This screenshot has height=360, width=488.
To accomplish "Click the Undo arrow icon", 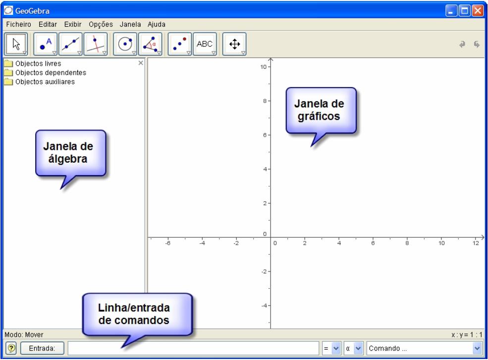I will point(462,45).
